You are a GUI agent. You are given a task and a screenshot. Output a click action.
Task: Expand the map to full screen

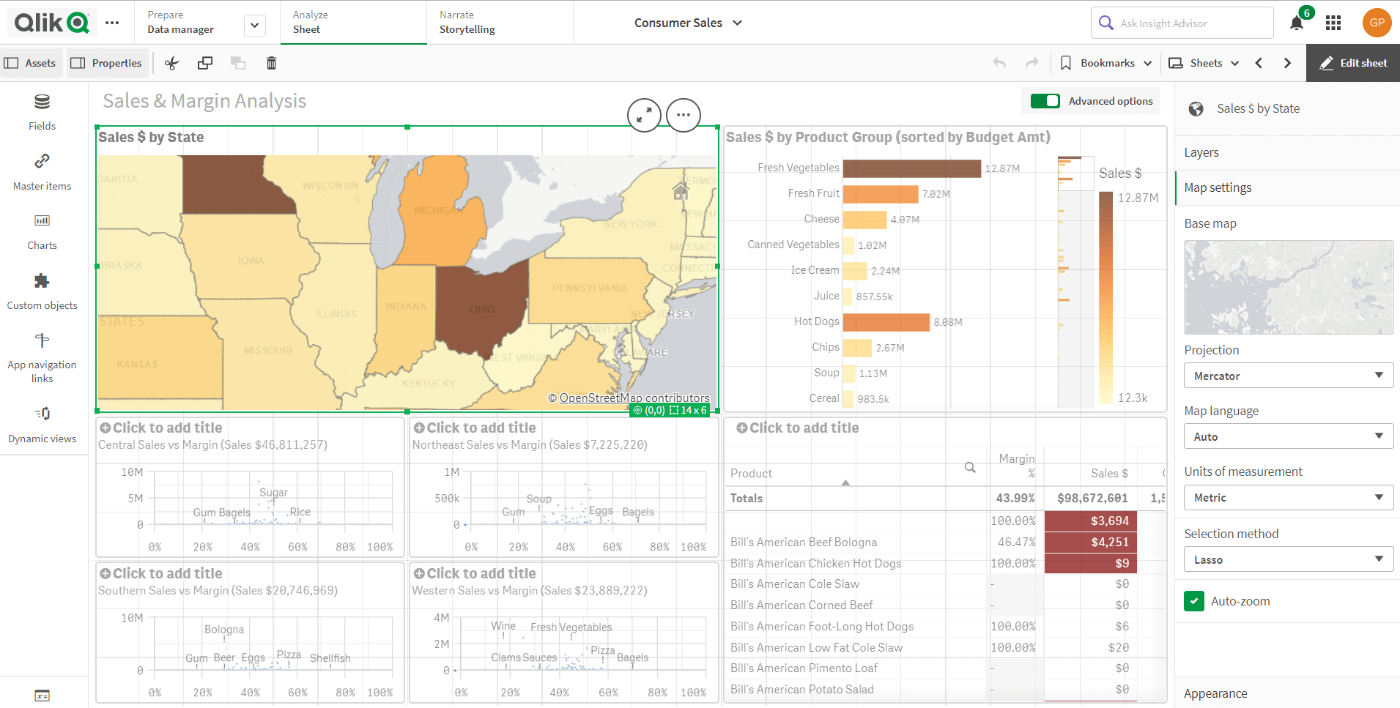click(644, 115)
